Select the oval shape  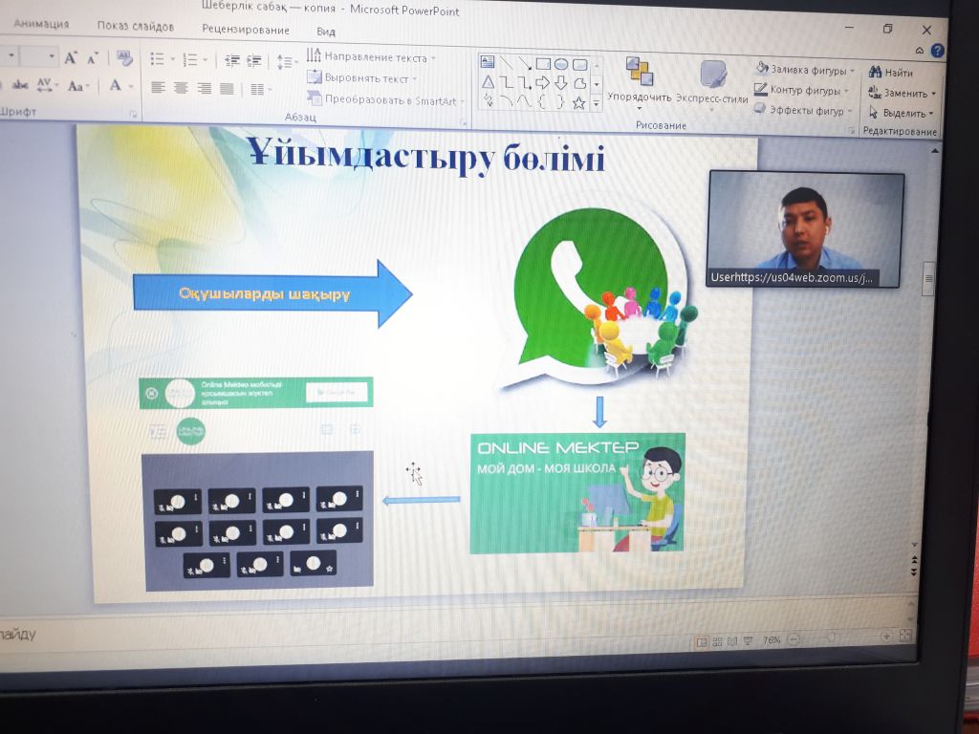pyautogui.click(x=560, y=64)
